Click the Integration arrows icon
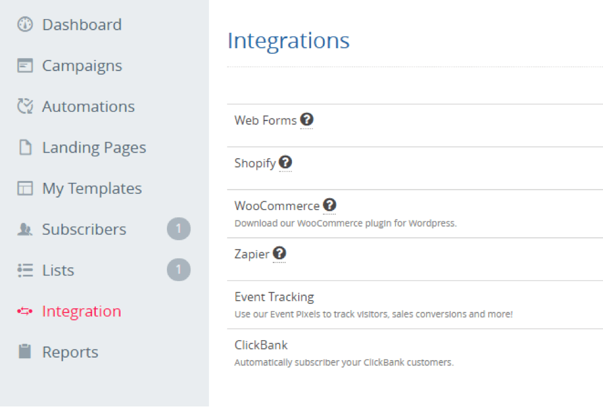 (25, 311)
